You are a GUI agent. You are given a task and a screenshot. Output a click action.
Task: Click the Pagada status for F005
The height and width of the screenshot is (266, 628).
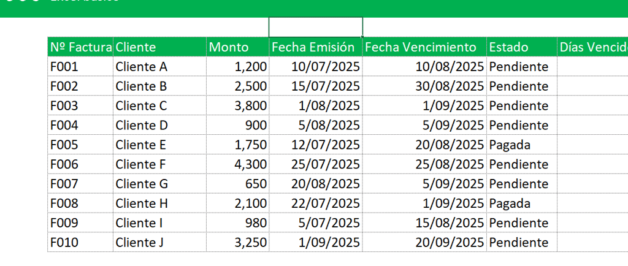click(x=521, y=145)
